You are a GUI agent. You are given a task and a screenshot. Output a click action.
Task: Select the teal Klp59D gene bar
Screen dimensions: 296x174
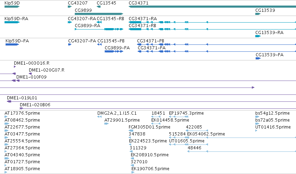(12, 7)
